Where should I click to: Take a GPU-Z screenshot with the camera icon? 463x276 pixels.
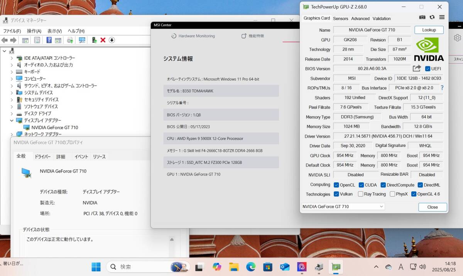(x=422, y=17)
